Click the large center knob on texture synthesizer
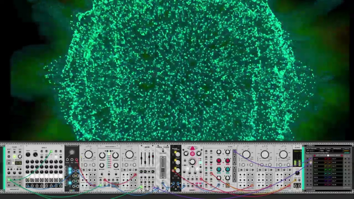 pyautogui.click(x=192, y=162)
